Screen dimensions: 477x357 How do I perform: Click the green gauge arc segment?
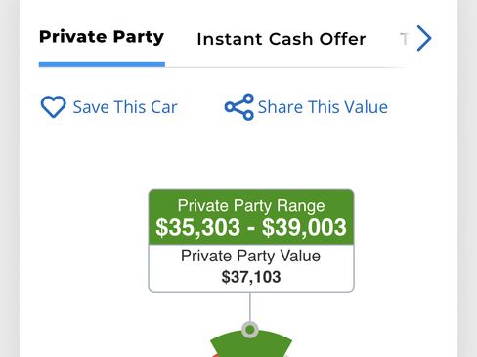tap(251, 344)
